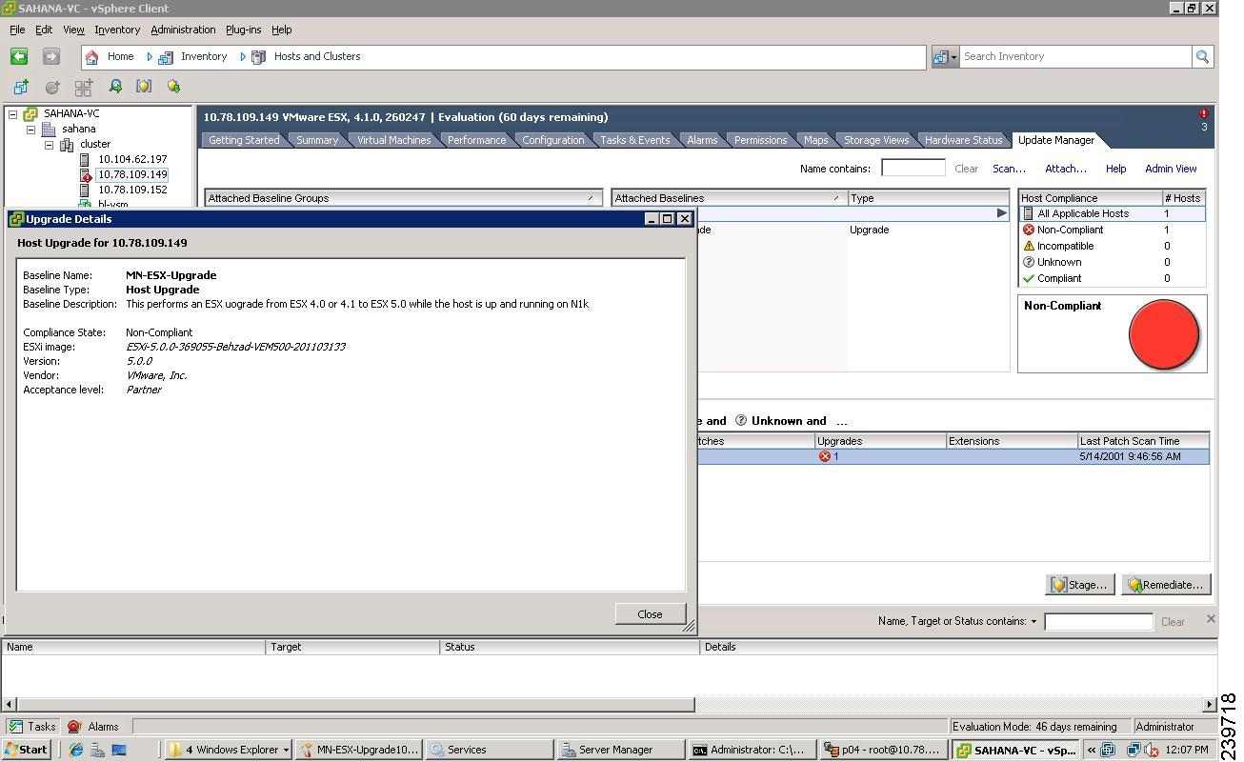1244x762 pixels.
Task: Click the Stage patches shield toolbar icon
Action: [x=144, y=87]
